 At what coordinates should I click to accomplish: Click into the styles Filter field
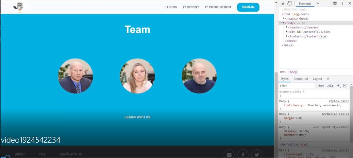[x=296, y=86]
